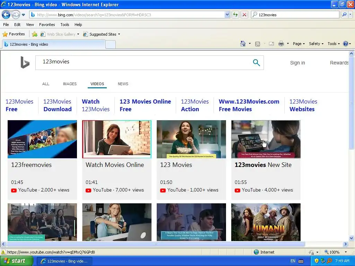
Task: Click the 123Movies Download suggestion
Action: tap(58, 105)
